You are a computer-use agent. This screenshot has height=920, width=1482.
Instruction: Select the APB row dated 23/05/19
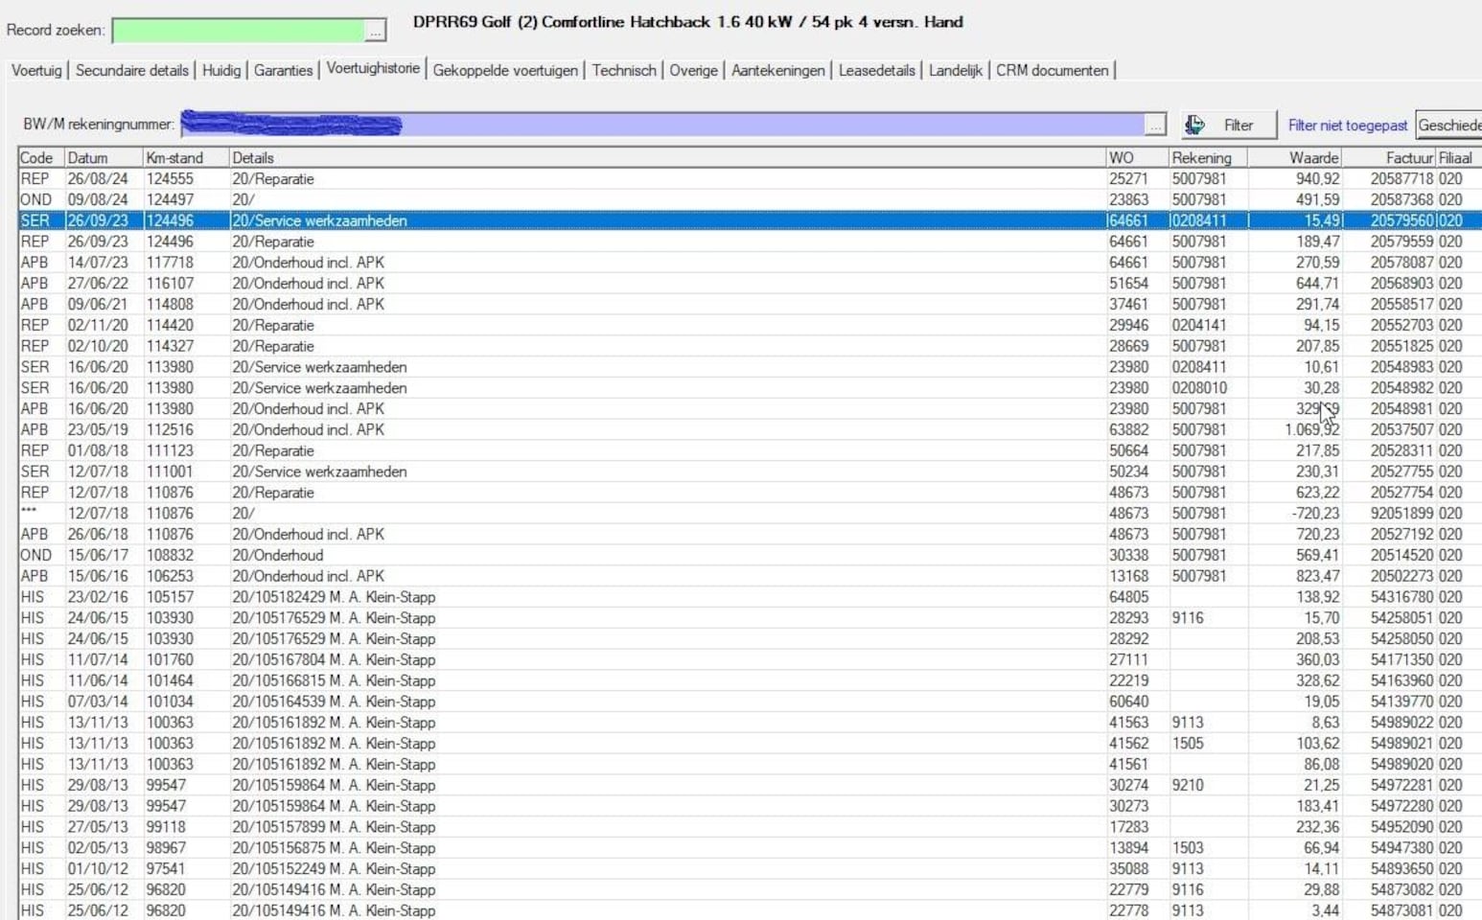[575, 430]
